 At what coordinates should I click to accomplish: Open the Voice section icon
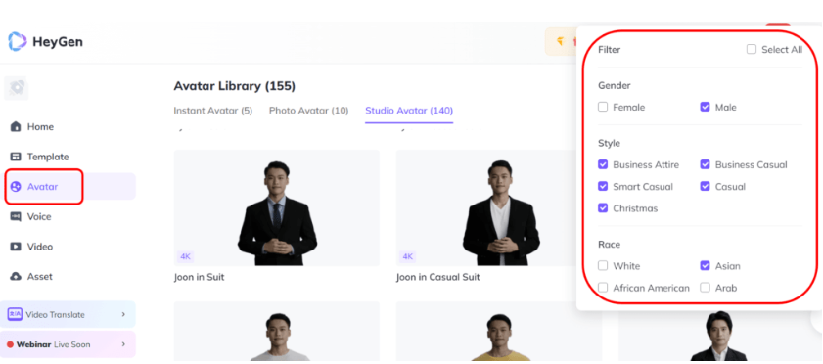(16, 216)
